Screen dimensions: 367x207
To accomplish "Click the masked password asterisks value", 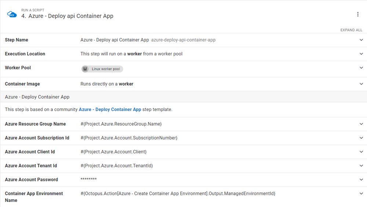I will coord(88,179).
